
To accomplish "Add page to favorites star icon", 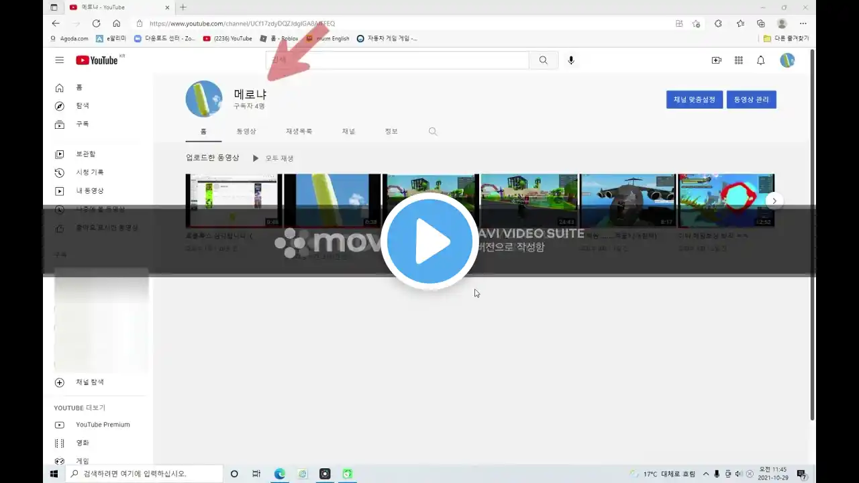I will pos(697,23).
